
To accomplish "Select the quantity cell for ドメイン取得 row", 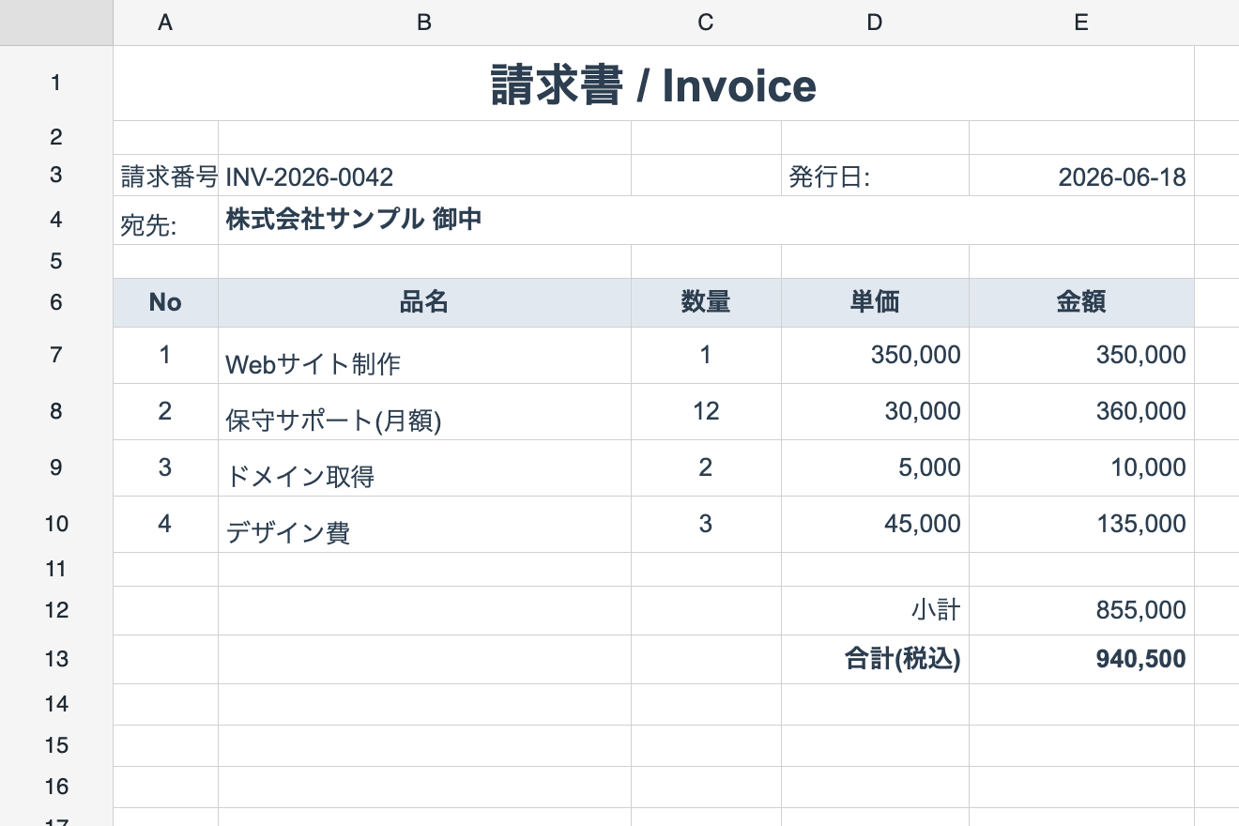I will (x=706, y=467).
